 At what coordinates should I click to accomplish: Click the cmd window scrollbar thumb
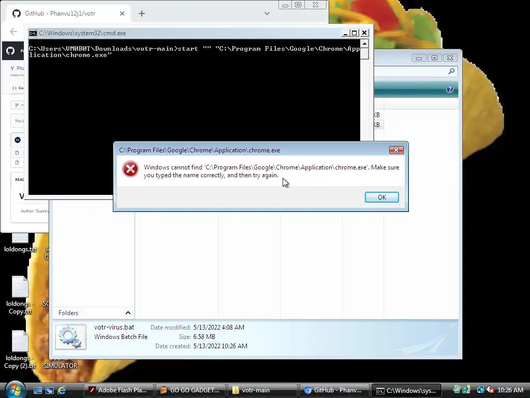click(x=364, y=54)
